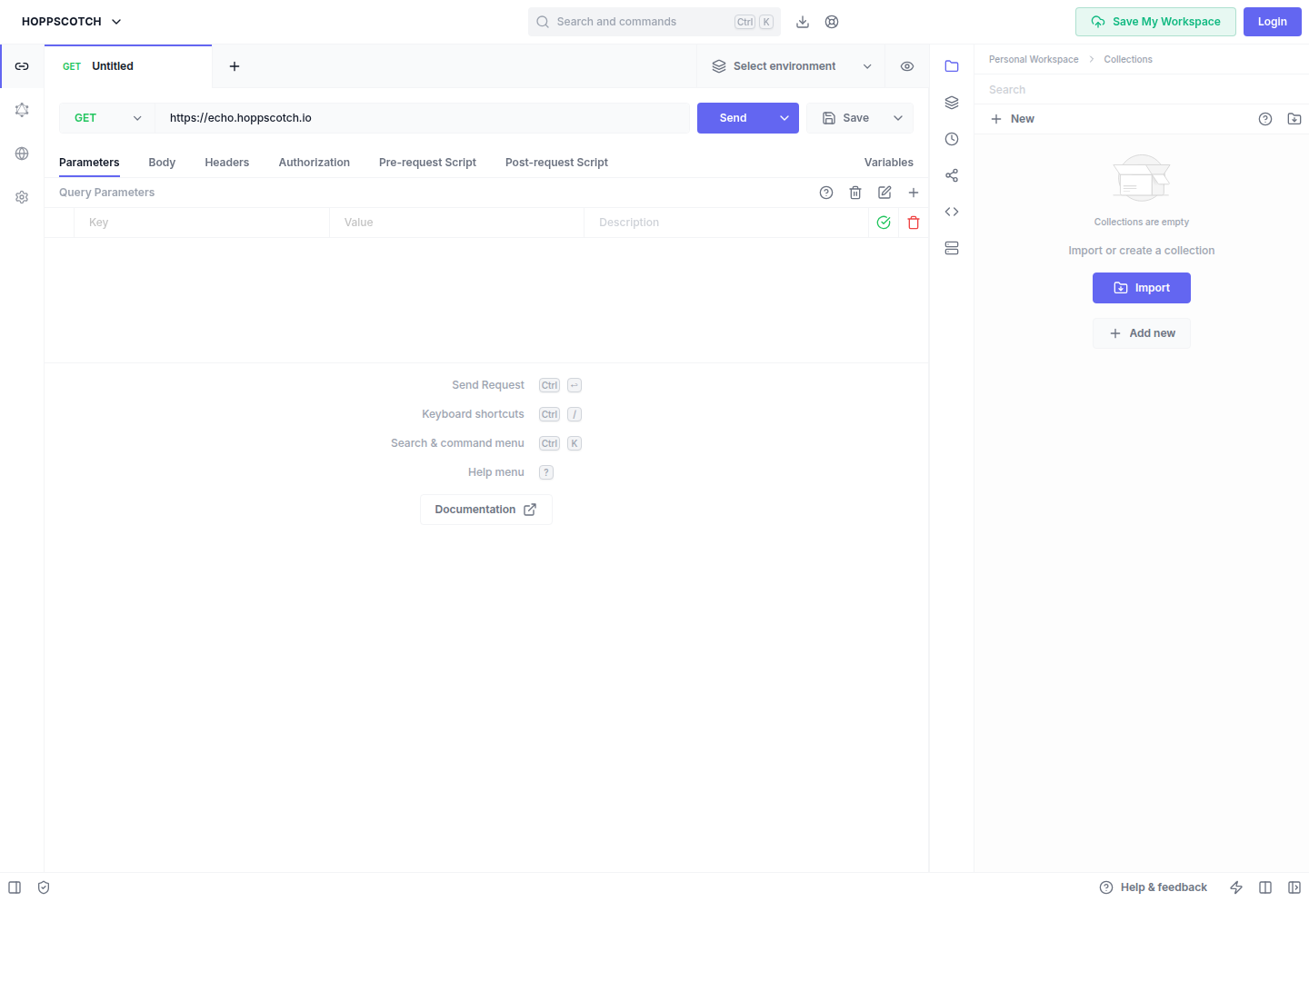
Task: Open the History clock icon
Action: pyautogui.click(x=952, y=139)
